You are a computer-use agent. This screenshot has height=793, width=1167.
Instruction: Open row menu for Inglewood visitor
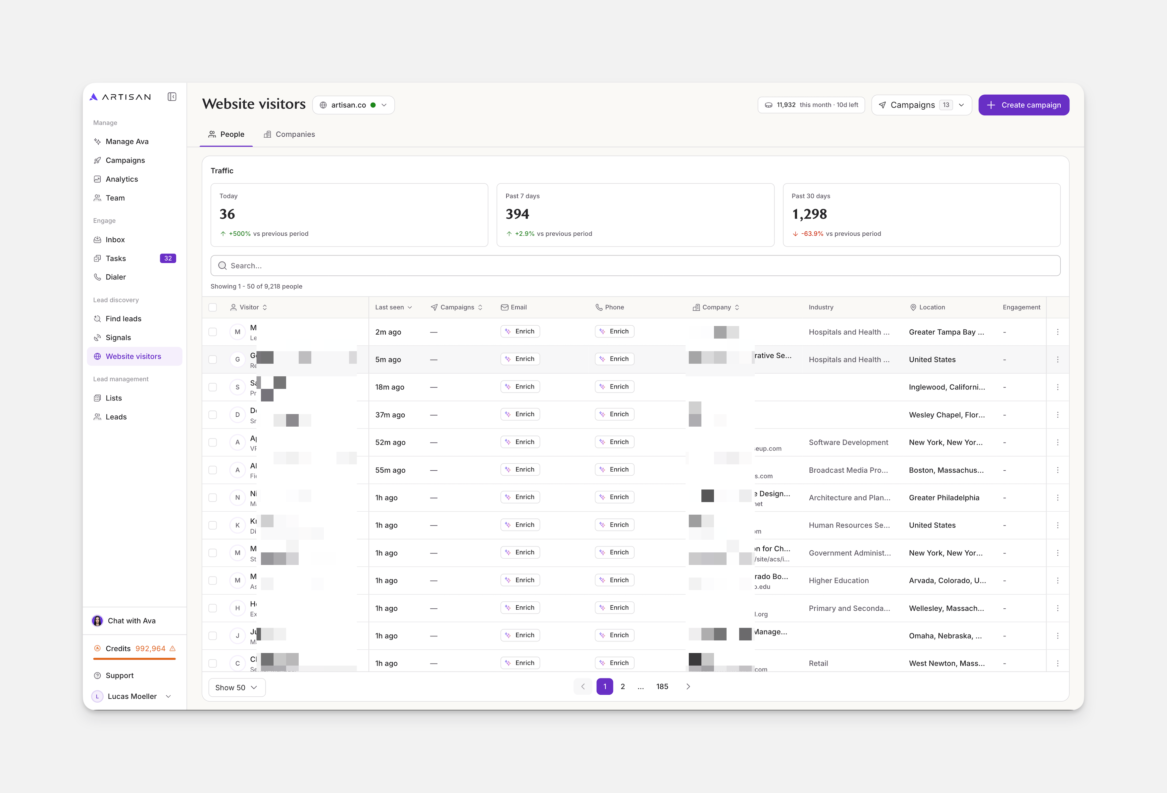(1057, 387)
